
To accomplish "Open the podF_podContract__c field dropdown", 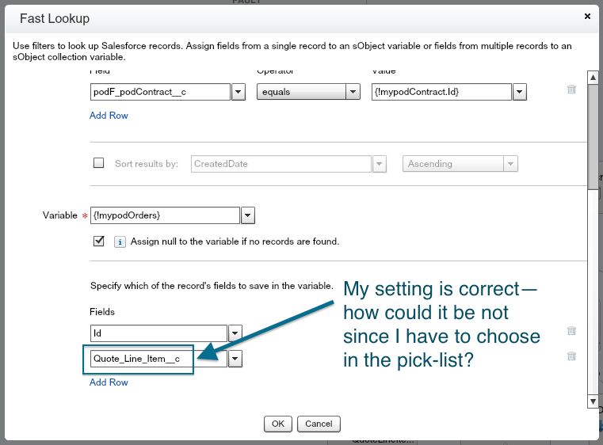I will (x=238, y=92).
